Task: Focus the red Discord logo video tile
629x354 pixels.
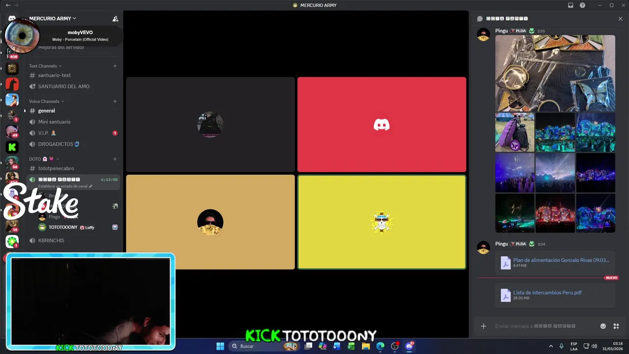Action: (x=382, y=124)
